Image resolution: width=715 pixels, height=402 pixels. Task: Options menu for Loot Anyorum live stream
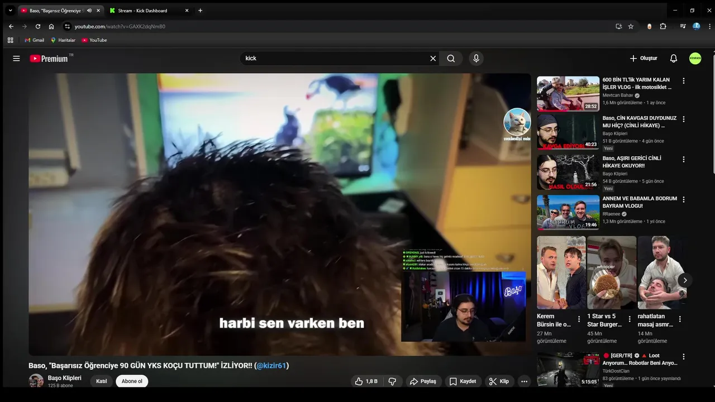click(683, 357)
